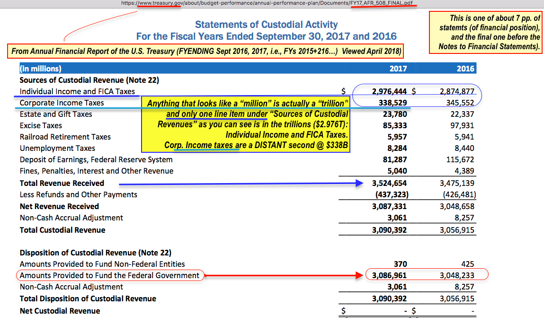
Task: Select the Total Revenue Received label
Action: (x=62, y=183)
